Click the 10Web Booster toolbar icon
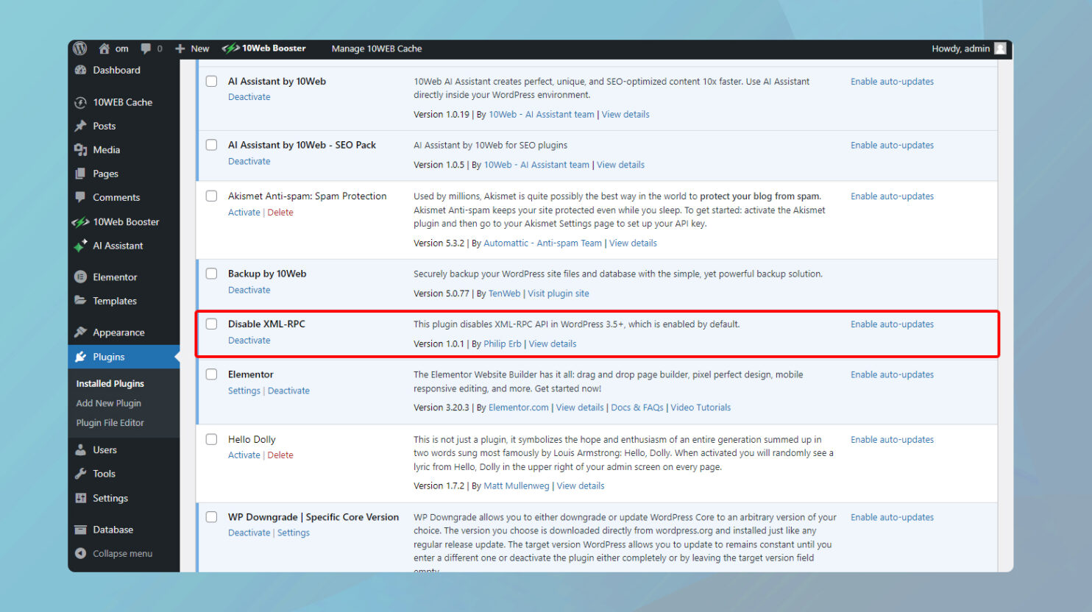Image resolution: width=1092 pixels, height=612 pixels. tap(231, 49)
